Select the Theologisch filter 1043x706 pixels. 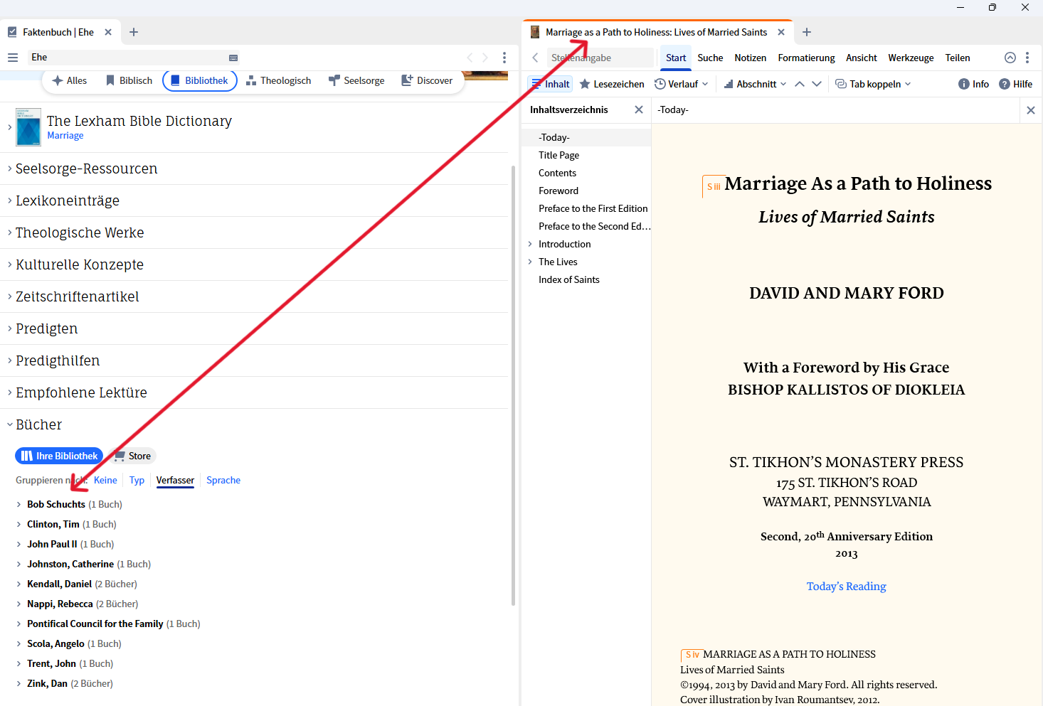(x=279, y=80)
